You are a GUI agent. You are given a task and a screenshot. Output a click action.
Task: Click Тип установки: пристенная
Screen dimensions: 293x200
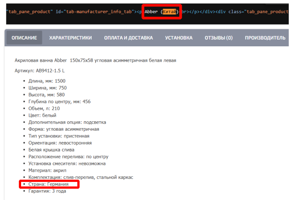(59, 136)
